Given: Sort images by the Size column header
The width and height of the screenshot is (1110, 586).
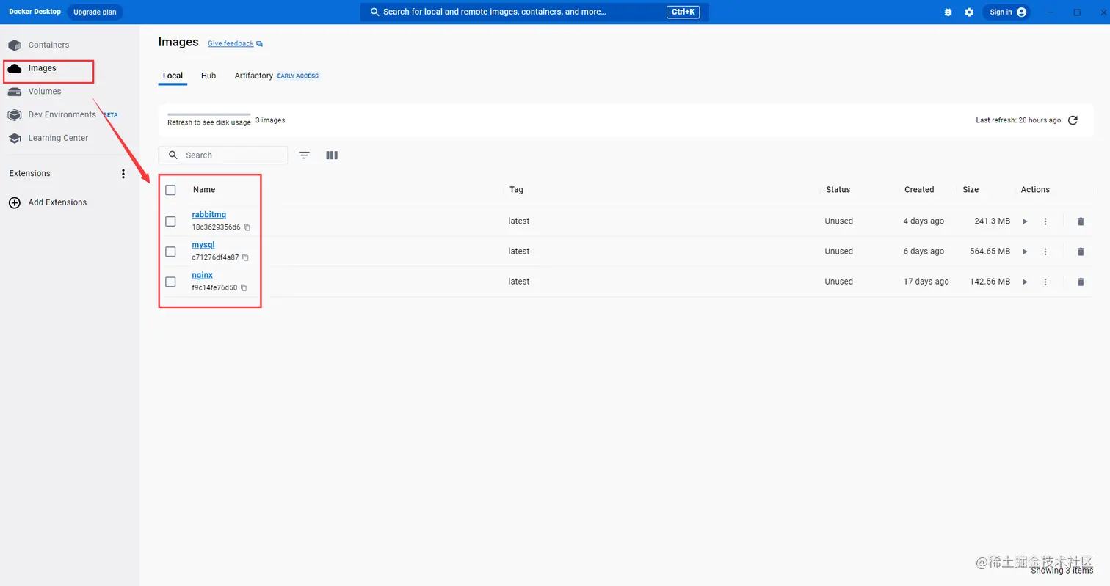Looking at the screenshot, I should [971, 190].
